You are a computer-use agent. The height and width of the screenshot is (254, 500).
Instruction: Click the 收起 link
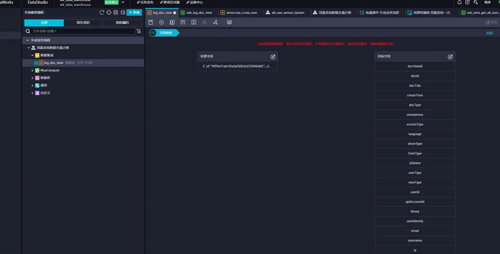coord(489,33)
